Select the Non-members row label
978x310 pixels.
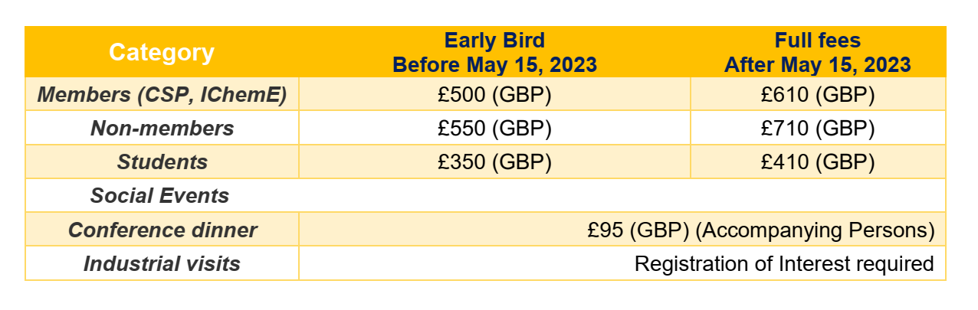pyautogui.click(x=162, y=129)
